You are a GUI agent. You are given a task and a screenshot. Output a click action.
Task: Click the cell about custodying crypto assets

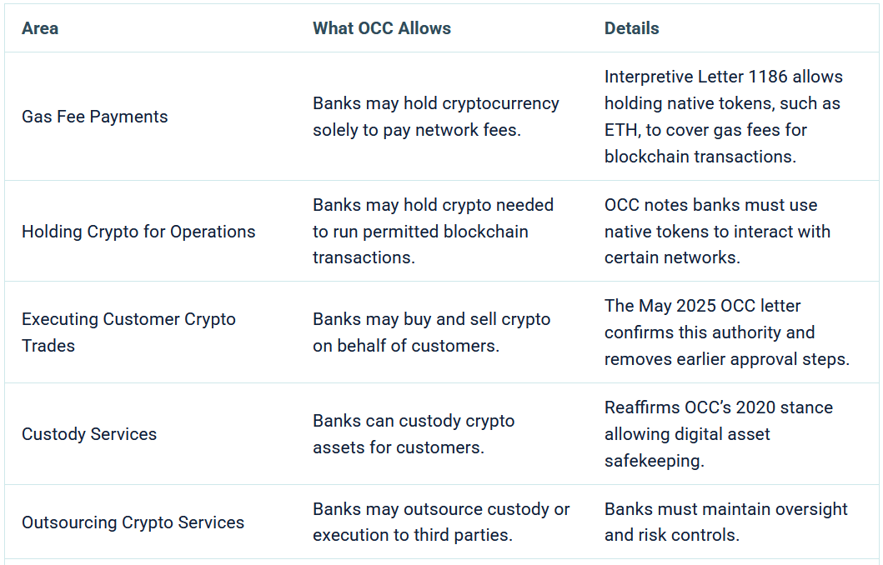click(414, 434)
